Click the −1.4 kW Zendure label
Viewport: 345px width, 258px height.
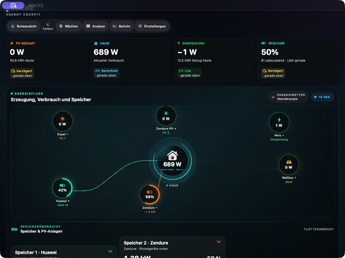[x=150, y=212]
